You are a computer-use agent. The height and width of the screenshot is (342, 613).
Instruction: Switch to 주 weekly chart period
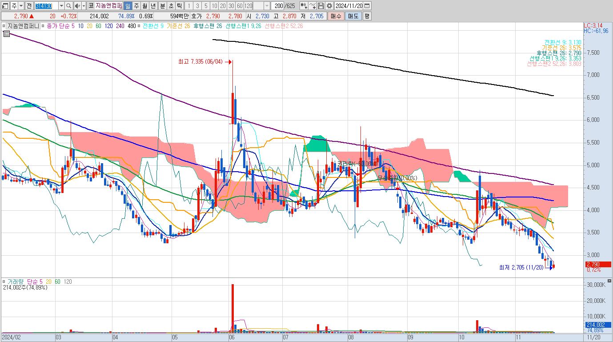coord(136,6)
